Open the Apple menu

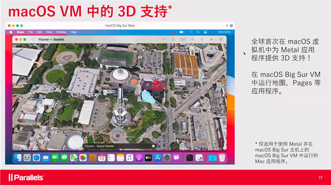pos(11,32)
